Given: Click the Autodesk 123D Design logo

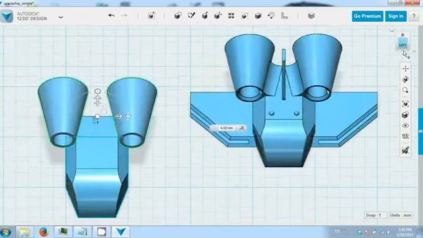Looking at the screenshot, I should coord(7,16).
